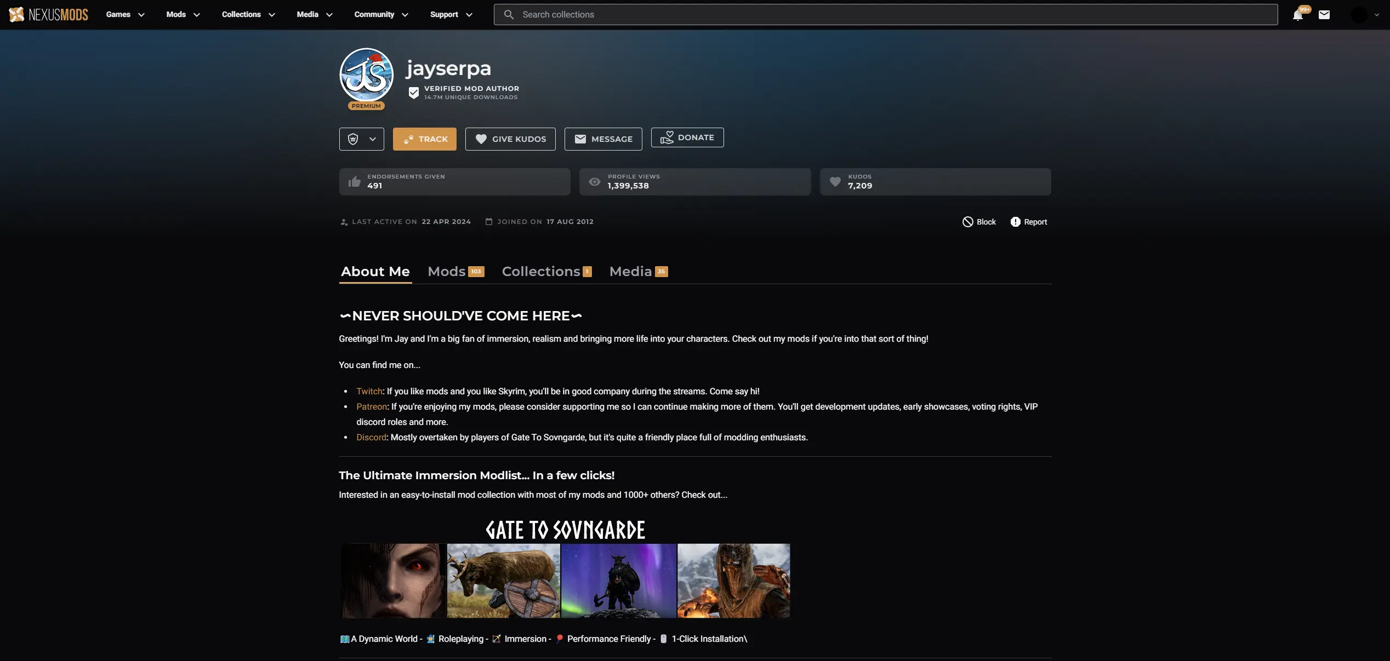The image size is (1390, 661).
Task: Click the verified mod author shield icon
Action: click(414, 93)
